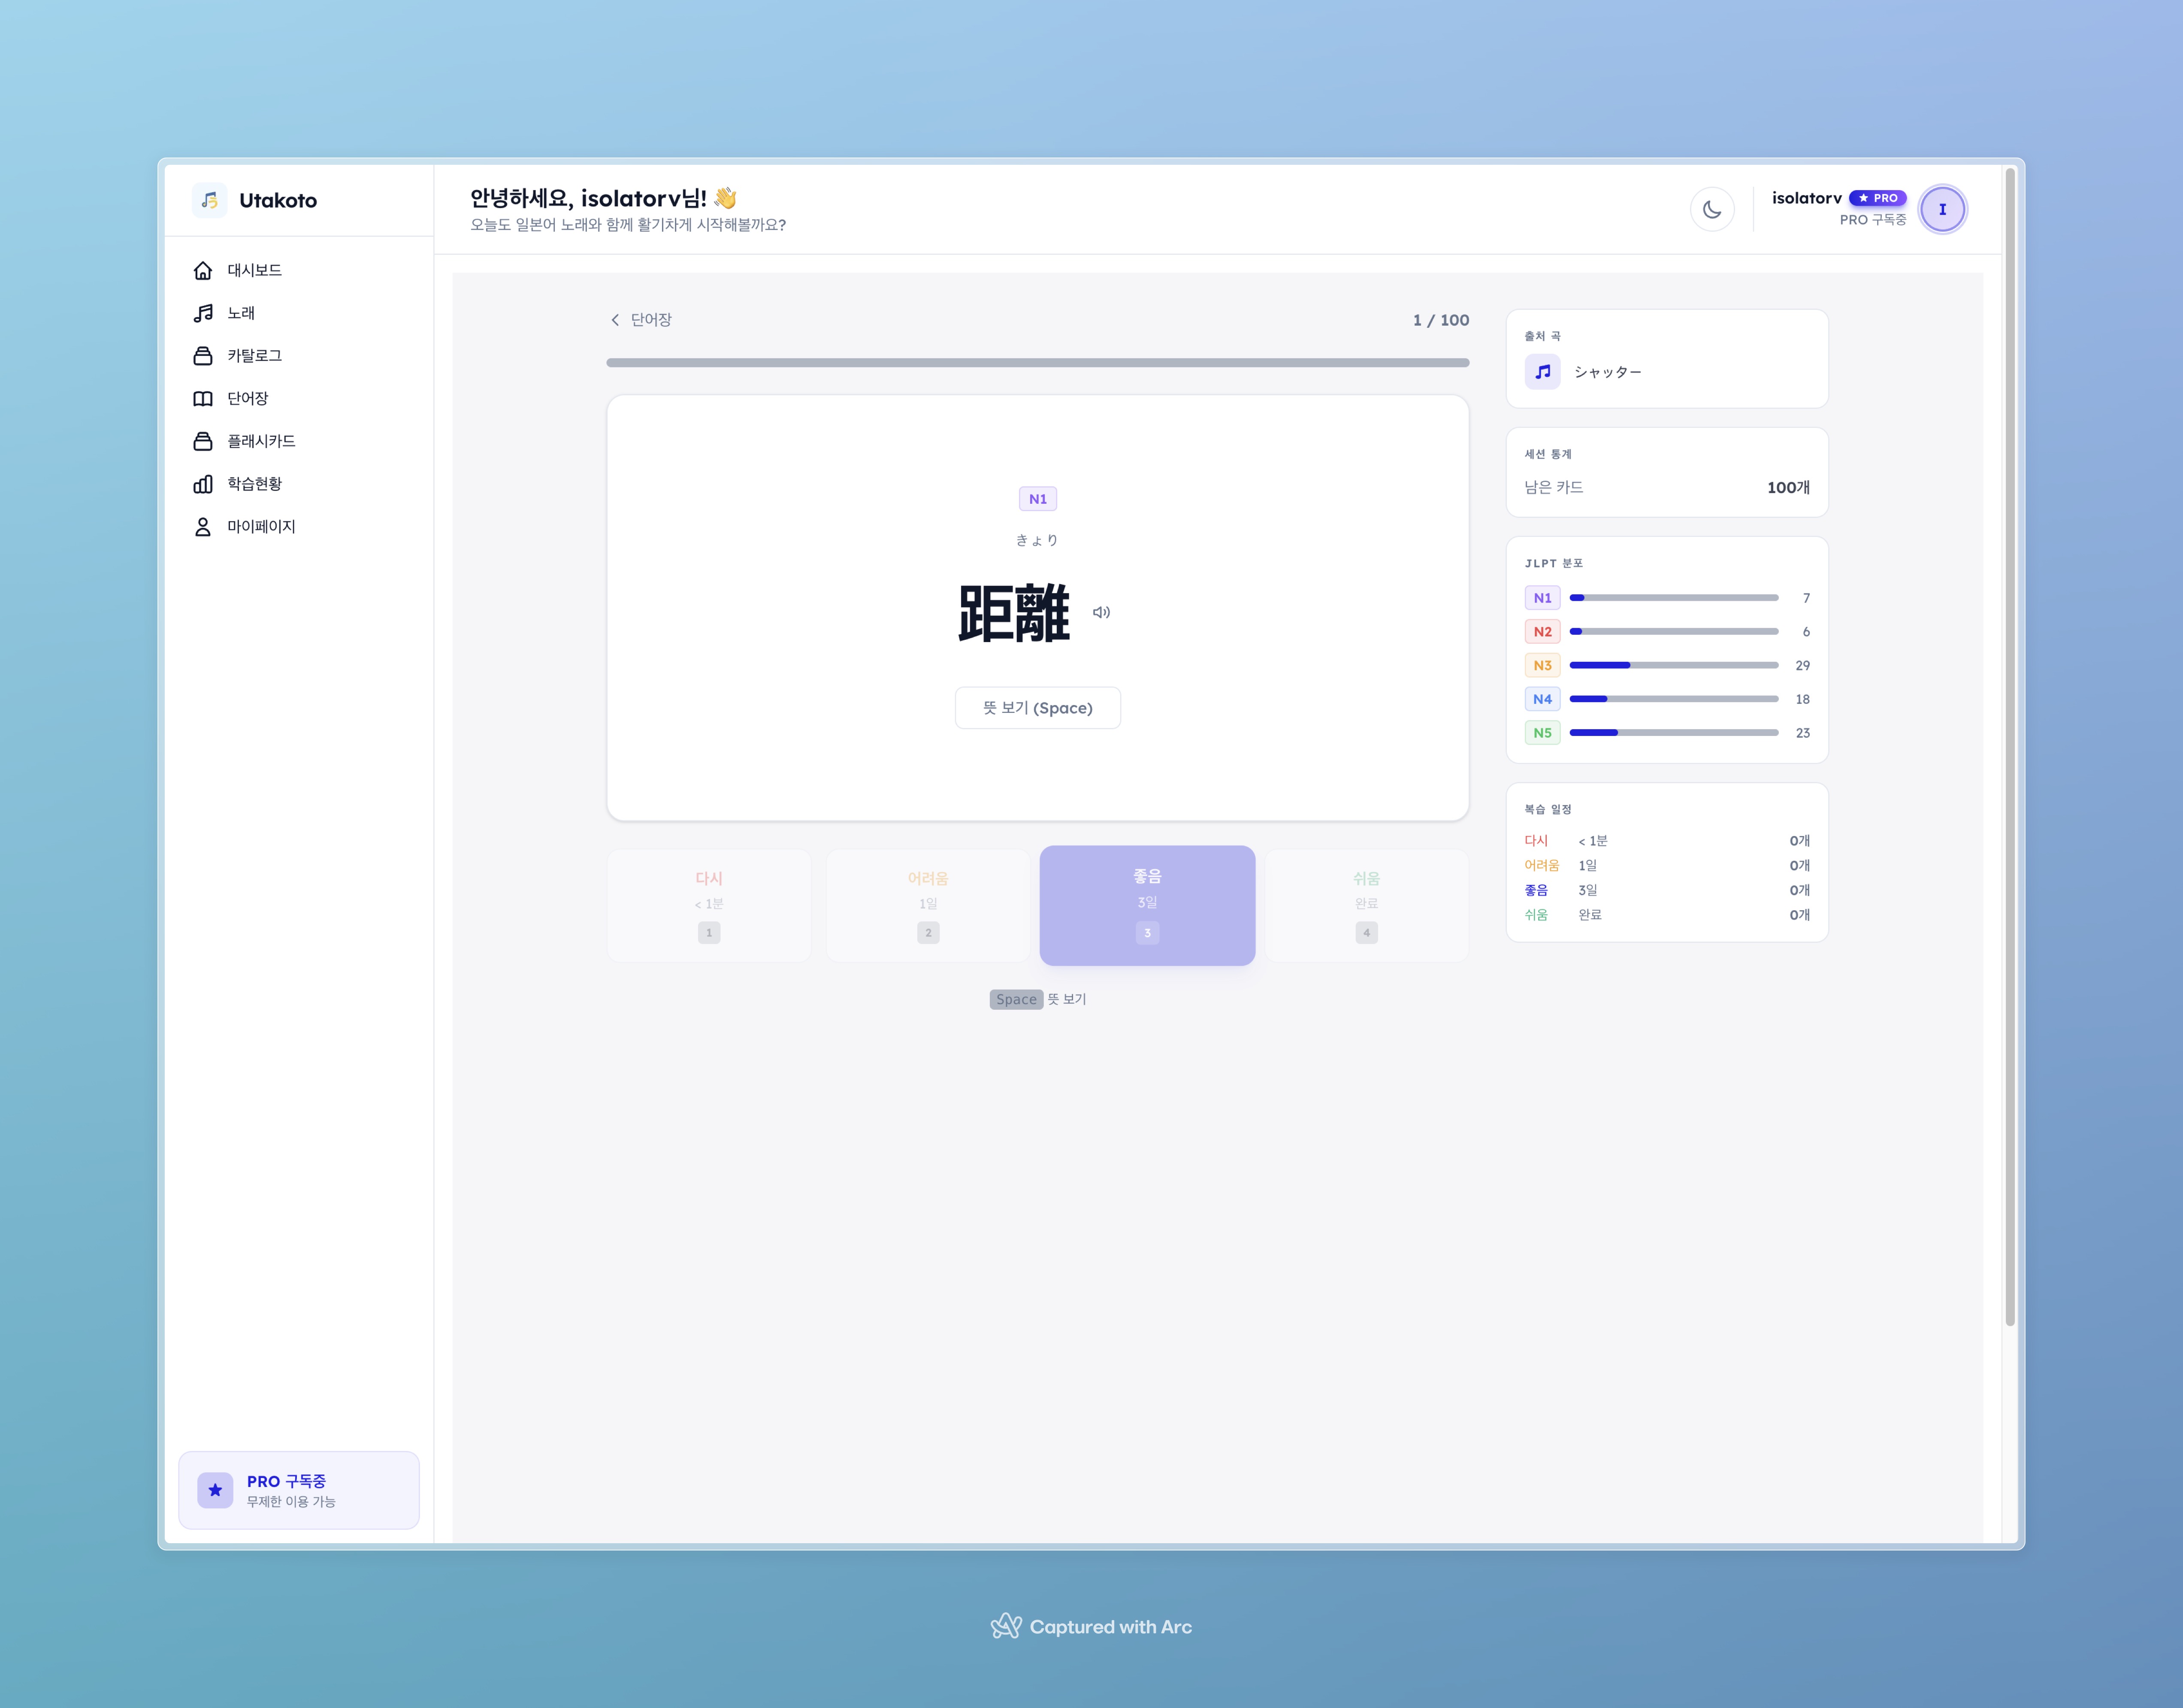
Task: Click the Utakoto music note logo
Action: (x=210, y=200)
